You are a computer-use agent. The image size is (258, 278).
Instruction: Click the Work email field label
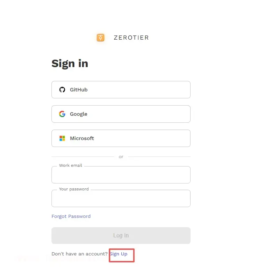pyautogui.click(x=71, y=165)
